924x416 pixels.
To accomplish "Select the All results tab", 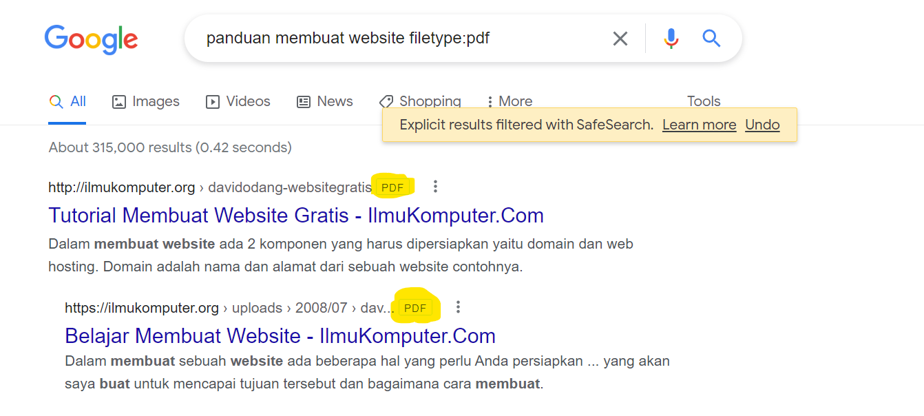I will click(67, 101).
